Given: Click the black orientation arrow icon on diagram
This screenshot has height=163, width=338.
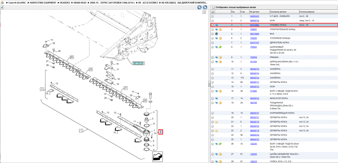Looking at the screenshot, I should point(158,157).
